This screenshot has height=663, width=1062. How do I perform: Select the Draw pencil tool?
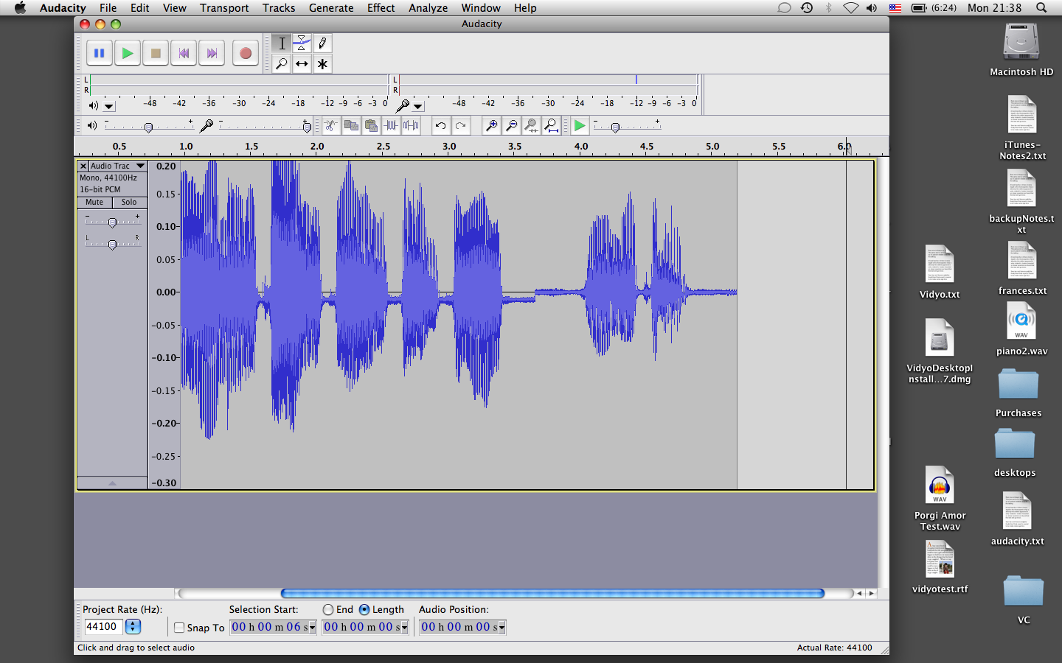click(322, 43)
